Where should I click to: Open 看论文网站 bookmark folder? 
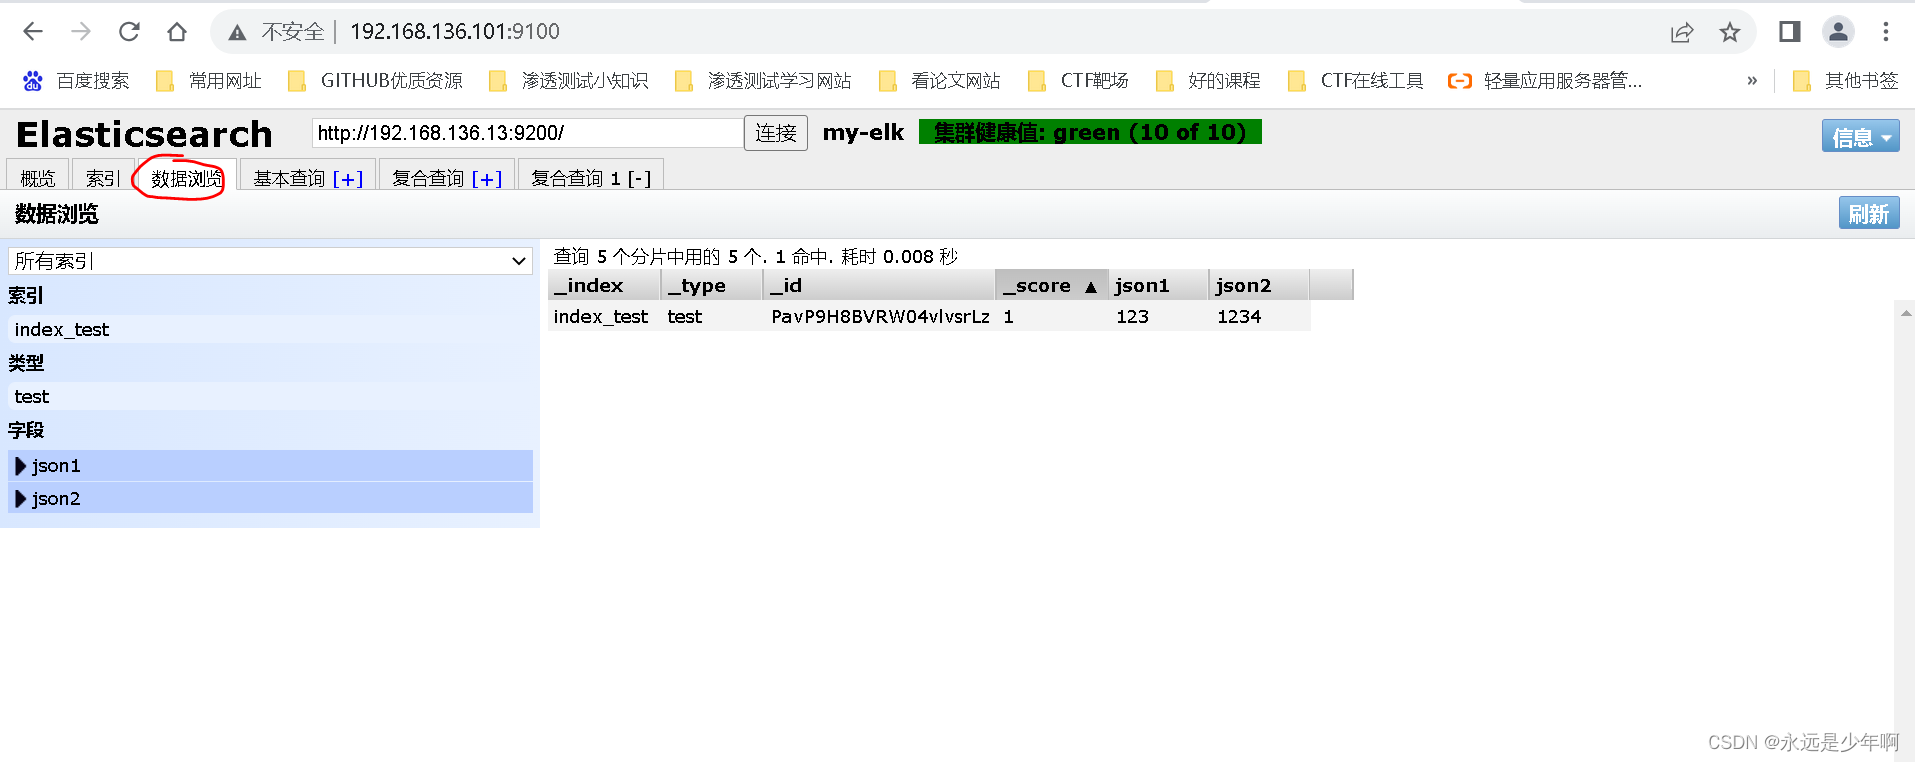(939, 81)
